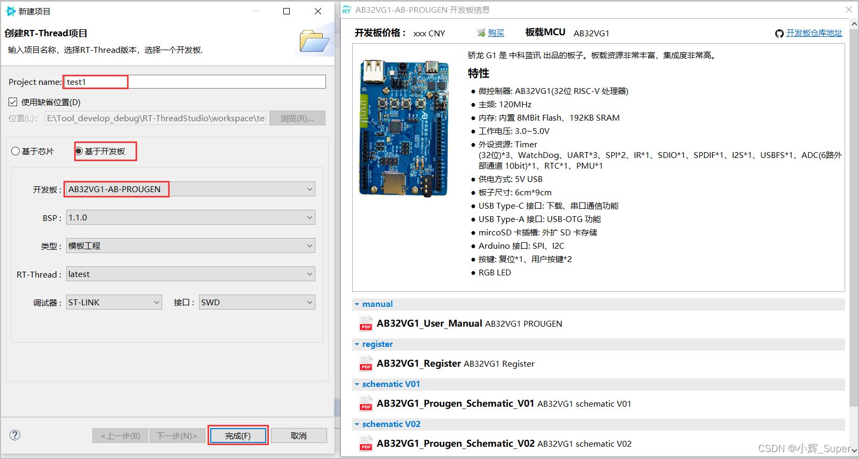The height and width of the screenshot is (459, 859).
Task: Click the Finish button
Action: click(x=238, y=436)
